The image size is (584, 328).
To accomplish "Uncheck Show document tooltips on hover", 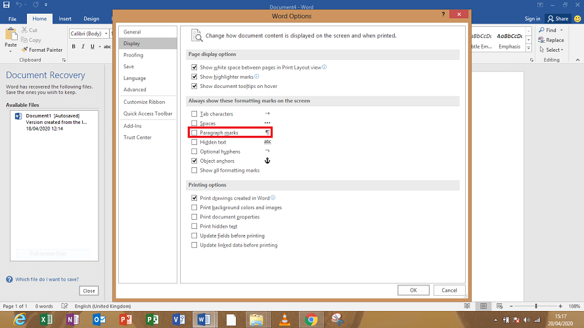I will (194, 86).
